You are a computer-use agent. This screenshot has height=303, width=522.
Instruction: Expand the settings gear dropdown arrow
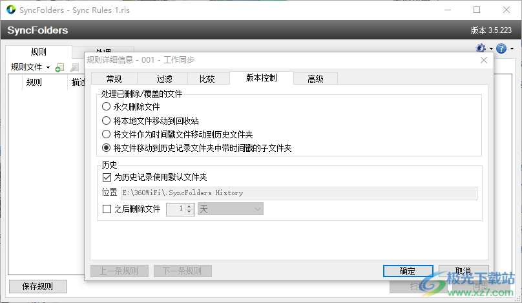pos(491,49)
